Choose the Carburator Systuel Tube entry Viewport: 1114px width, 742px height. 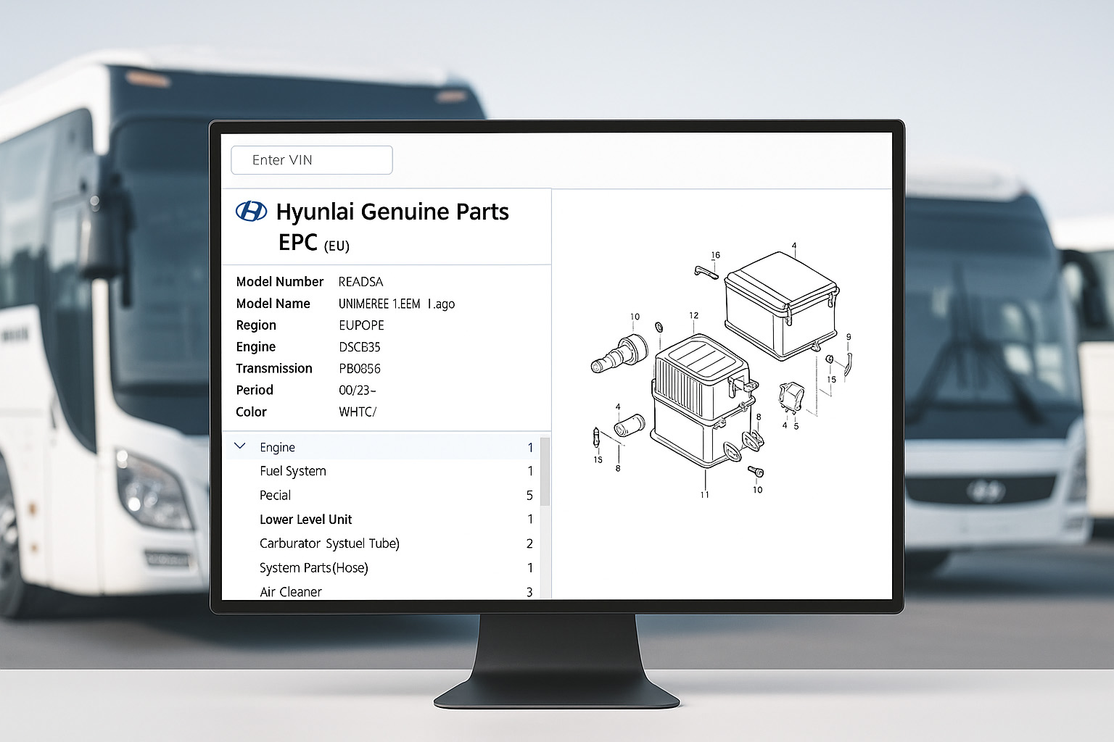tap(329, 543)
